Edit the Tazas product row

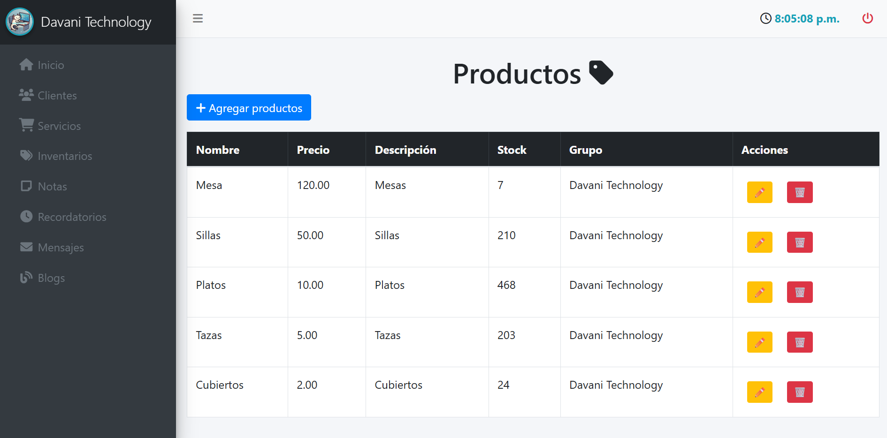coord(759,342)
